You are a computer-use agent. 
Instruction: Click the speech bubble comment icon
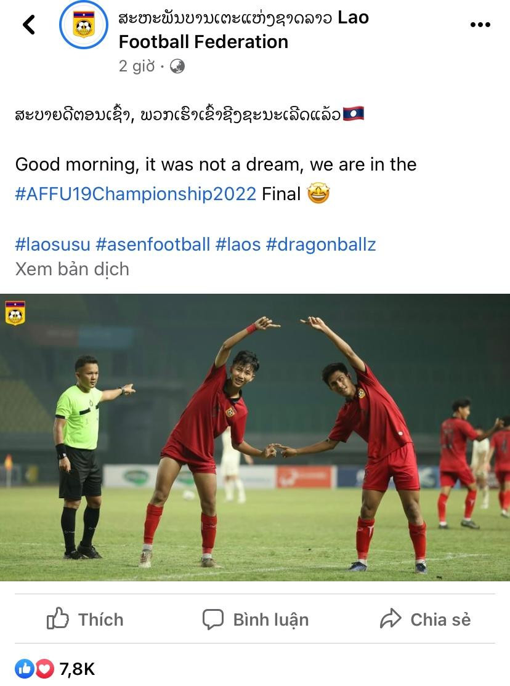pyautogui.click(x=213, y=619)
